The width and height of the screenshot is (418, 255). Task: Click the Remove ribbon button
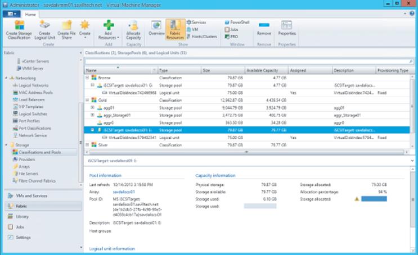(264, 29)
